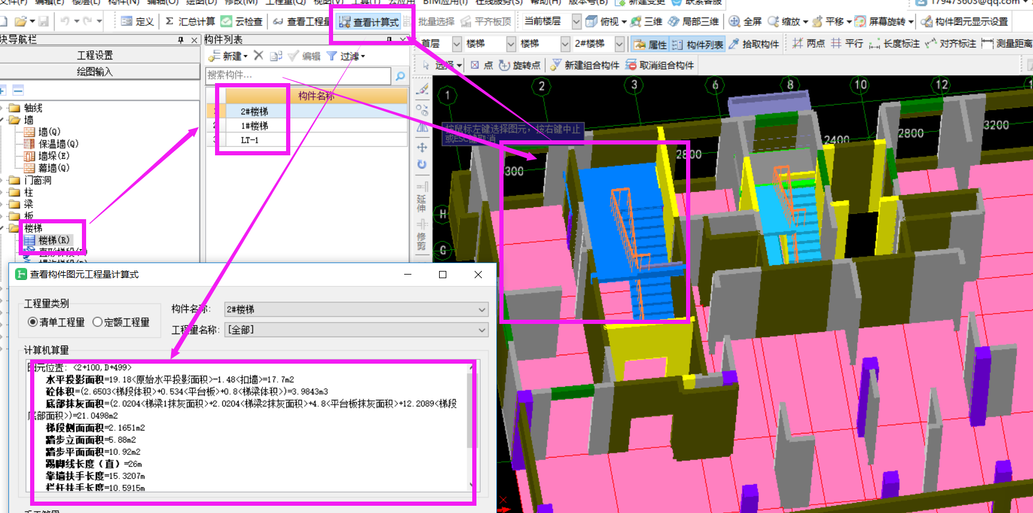Image resolution: width=1033 pixels, height=513 pixels.
Task: Click the 平齐板顶 tool
Action: click(486, 22)
